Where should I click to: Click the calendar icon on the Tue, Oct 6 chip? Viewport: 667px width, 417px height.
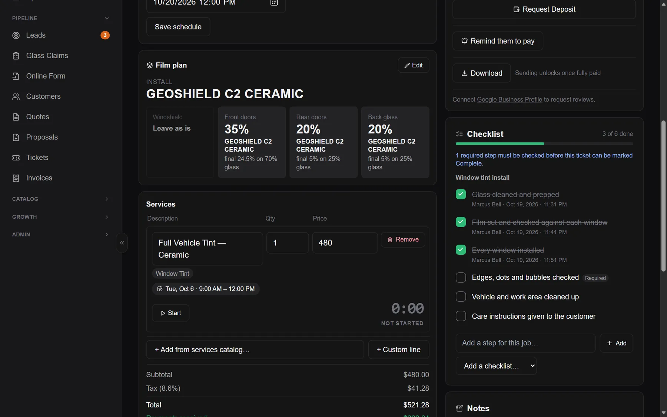[x=160, y=289]
